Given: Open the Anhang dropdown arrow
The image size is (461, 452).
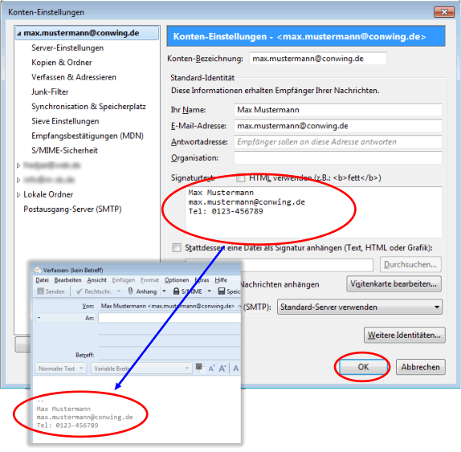Looking at the screenshot, I should (164, 291).
